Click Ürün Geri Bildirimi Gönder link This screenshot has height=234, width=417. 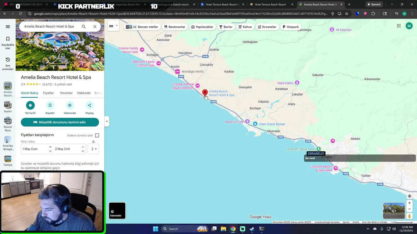pos(375,222)
